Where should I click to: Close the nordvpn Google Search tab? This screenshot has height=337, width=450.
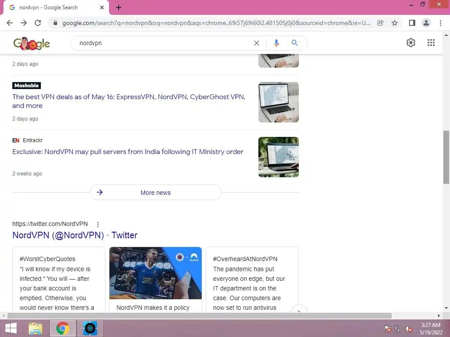coord(102,7)
